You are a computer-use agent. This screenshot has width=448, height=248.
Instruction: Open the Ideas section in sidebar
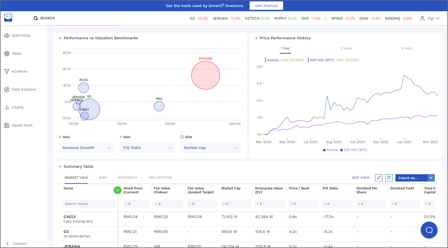click(16, 53)
